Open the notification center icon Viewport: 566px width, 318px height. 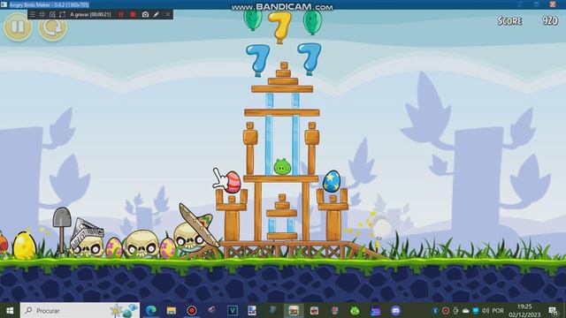coord(554,310)
